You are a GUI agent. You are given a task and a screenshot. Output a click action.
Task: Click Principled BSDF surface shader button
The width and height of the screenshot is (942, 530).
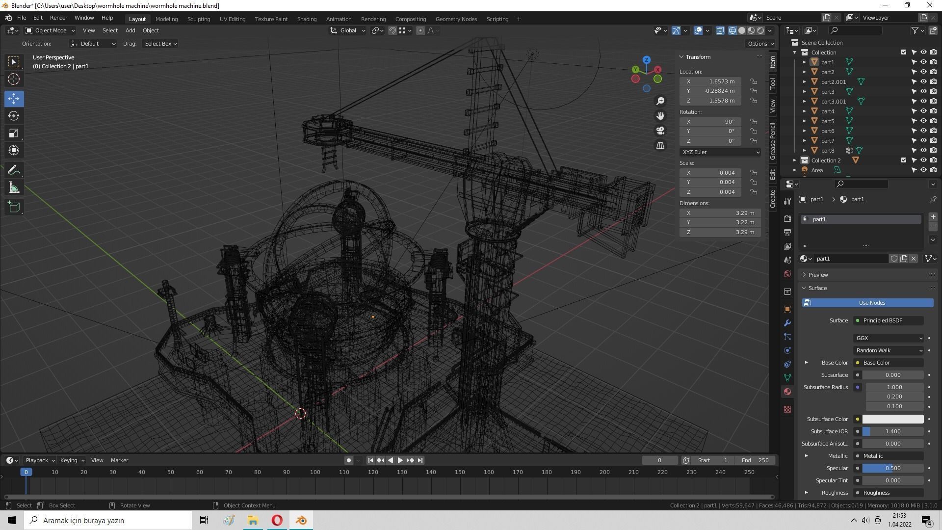[x=889, y=320]
